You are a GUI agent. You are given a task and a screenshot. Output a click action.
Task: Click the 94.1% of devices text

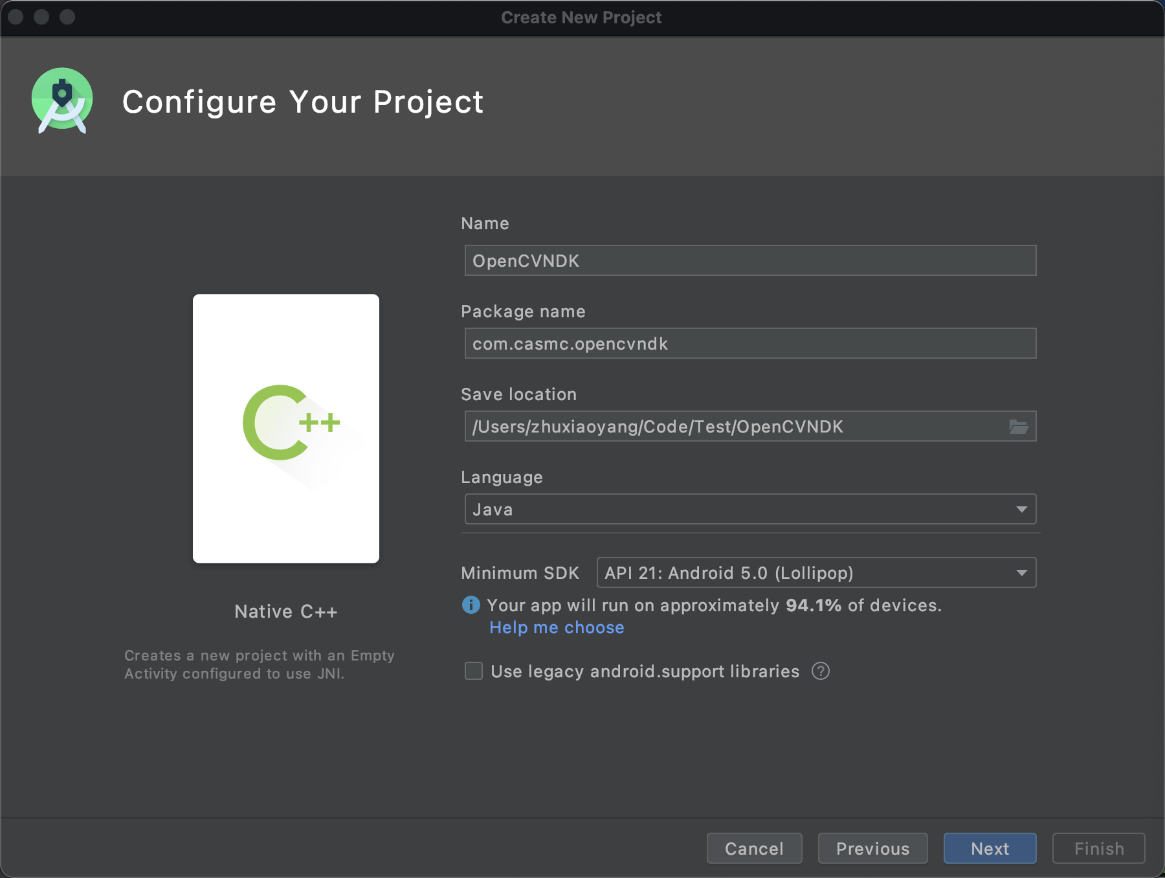coord(863,605)
